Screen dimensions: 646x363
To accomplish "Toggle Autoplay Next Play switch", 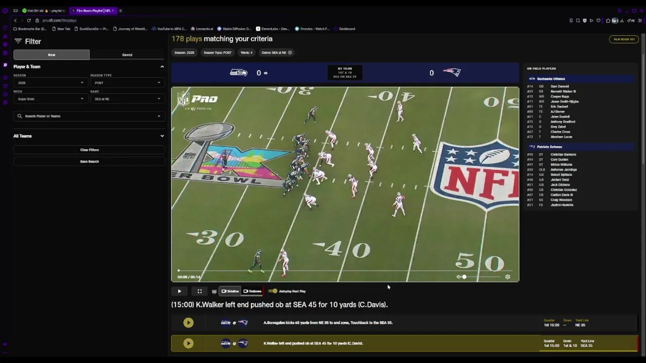I will [273, 291].
